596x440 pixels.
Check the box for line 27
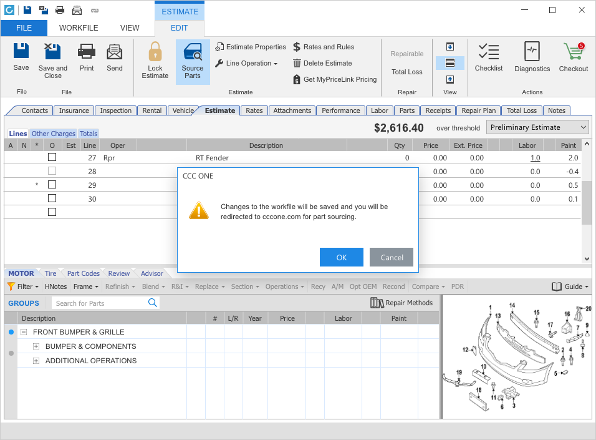point(52,157)
